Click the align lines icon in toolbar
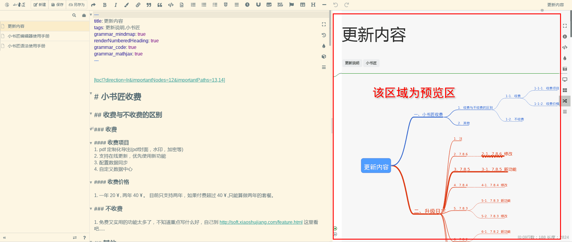 237,5
